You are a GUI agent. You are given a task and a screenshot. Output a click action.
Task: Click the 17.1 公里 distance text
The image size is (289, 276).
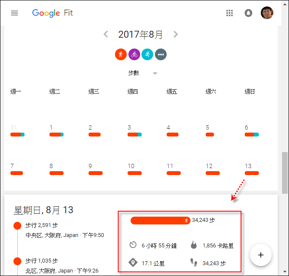pos(153,263)
